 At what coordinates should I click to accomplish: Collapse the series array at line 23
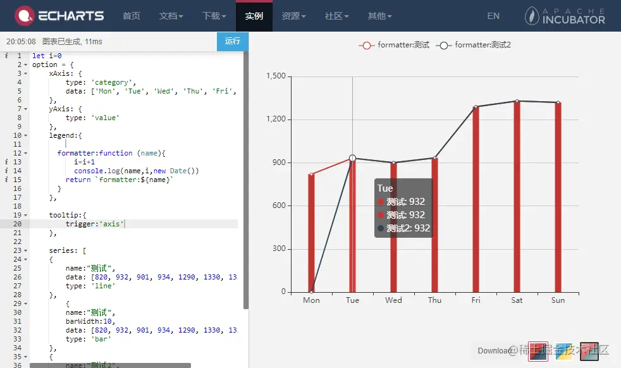26,251
